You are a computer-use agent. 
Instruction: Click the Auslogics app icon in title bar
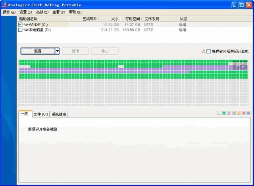4,5
